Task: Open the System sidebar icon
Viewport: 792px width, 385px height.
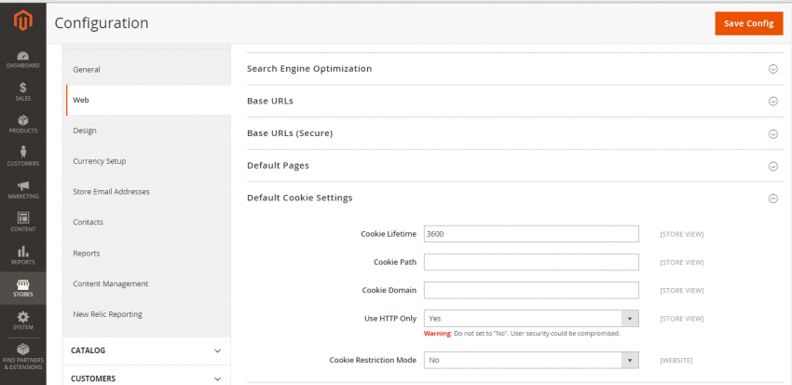Action: (x=22, y=321)
